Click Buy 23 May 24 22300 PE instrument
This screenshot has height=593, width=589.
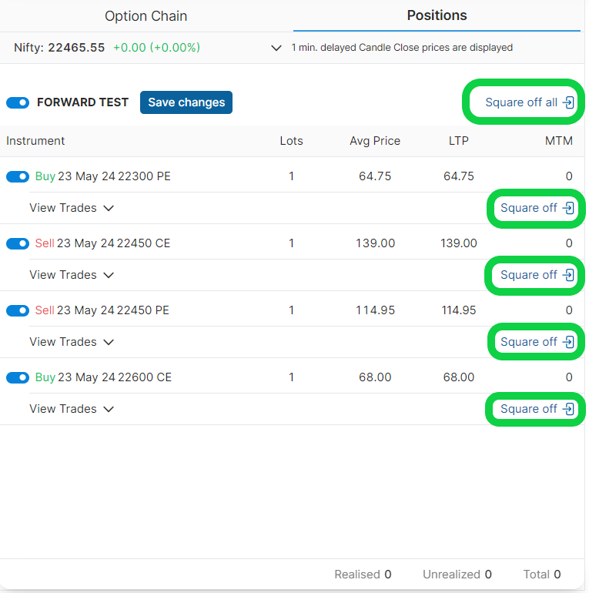coord(103,176)
